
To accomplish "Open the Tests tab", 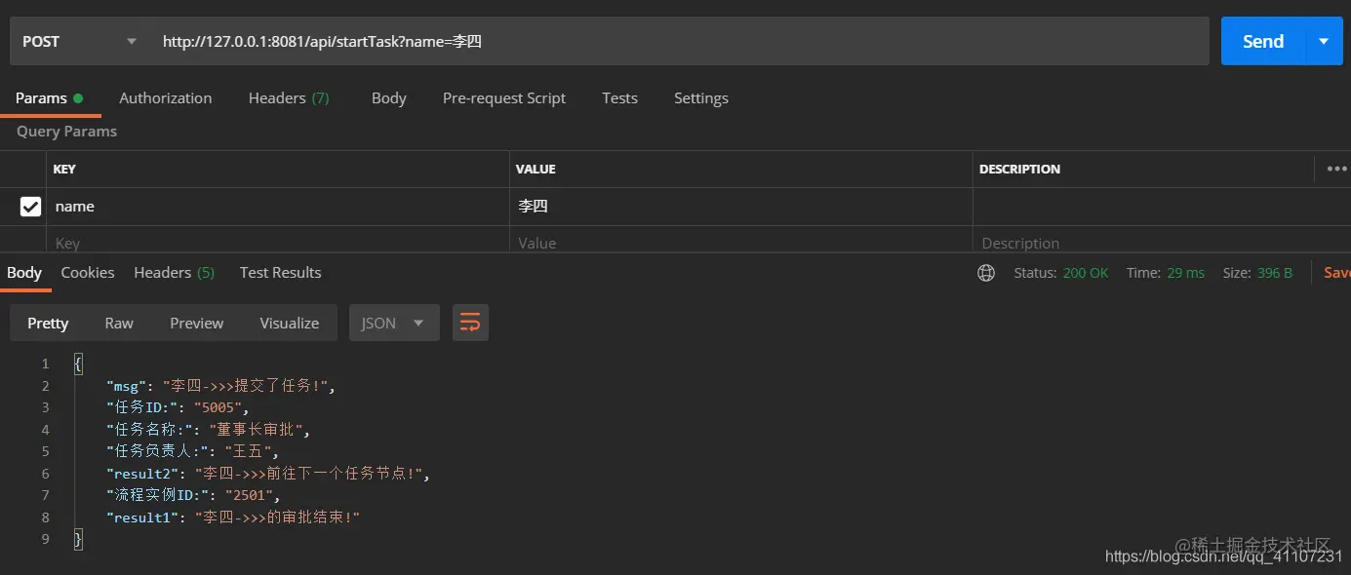I will (x=619, y=98).
